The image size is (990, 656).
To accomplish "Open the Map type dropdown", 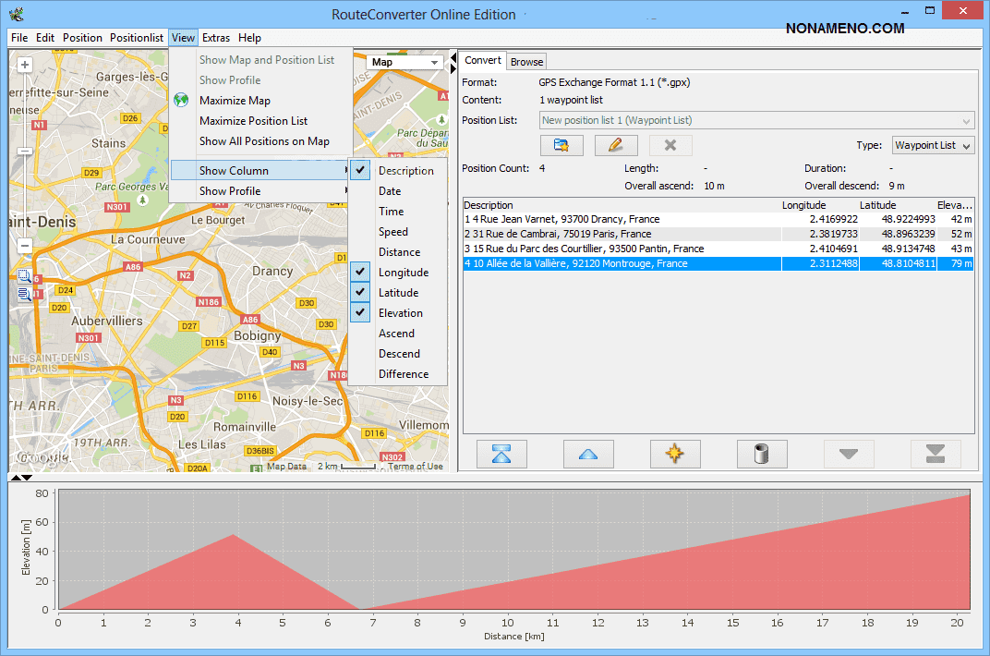I will pos(405,62).
